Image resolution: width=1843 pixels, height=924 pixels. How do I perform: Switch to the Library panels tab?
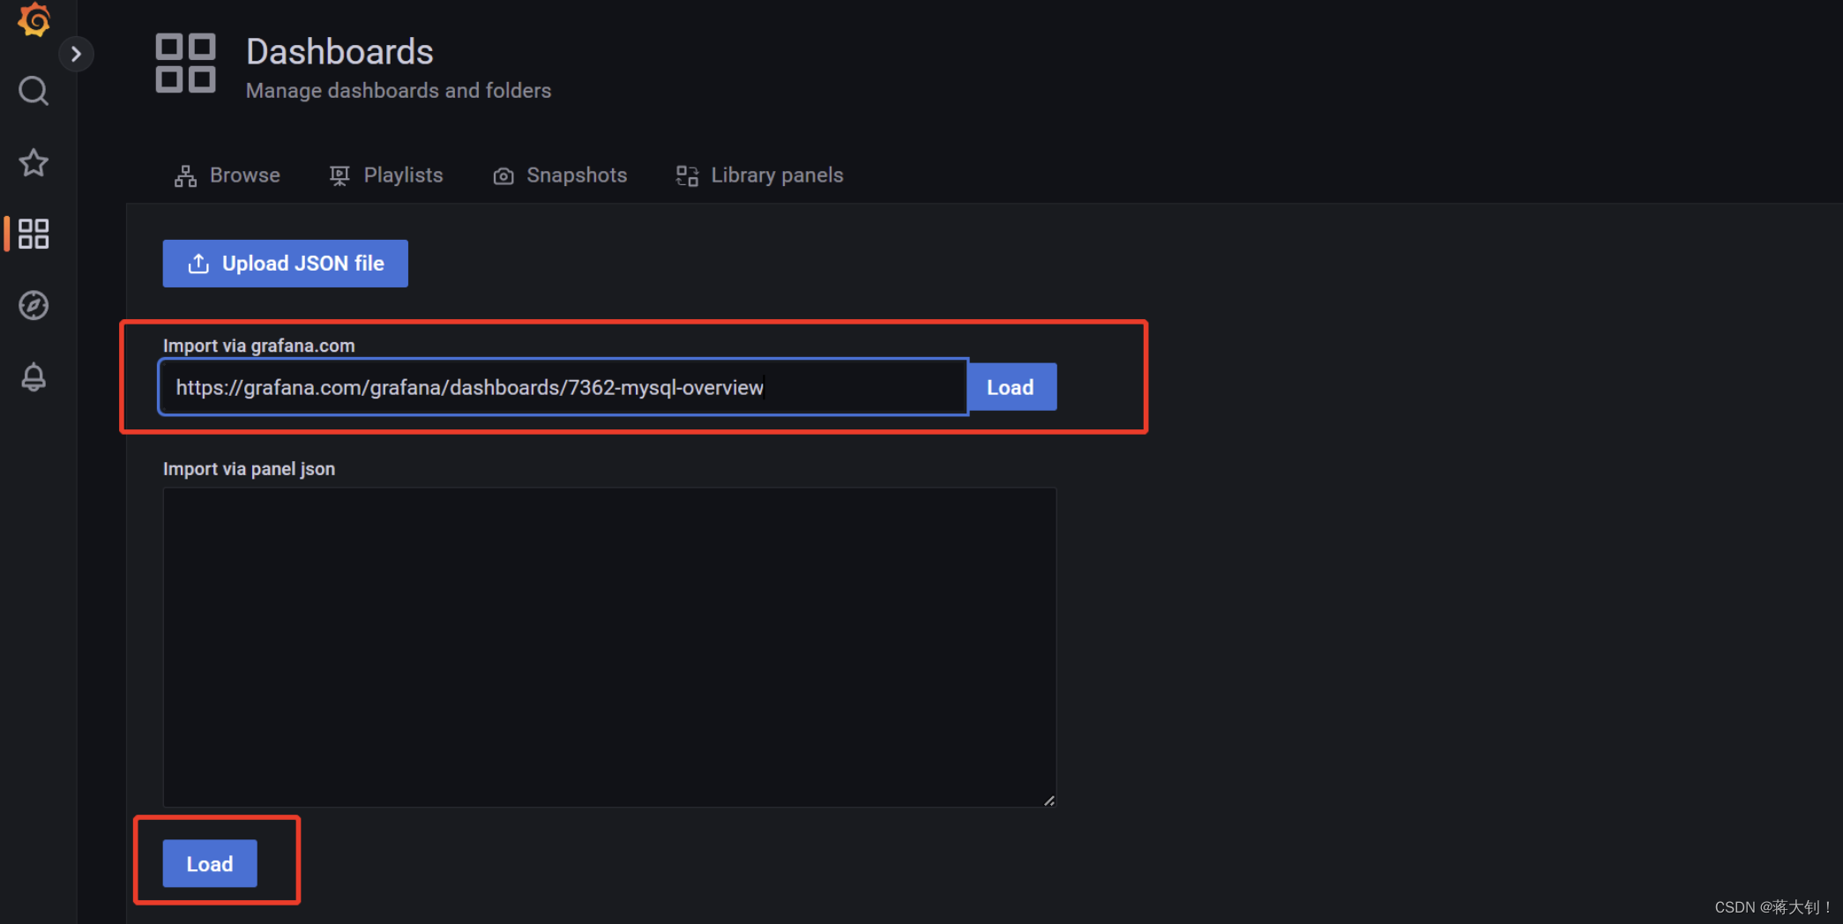[759, 175]
